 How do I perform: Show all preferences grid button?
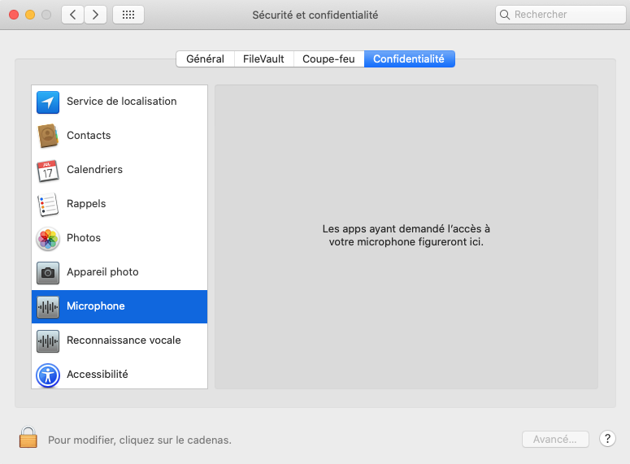[x=128, y=15]
